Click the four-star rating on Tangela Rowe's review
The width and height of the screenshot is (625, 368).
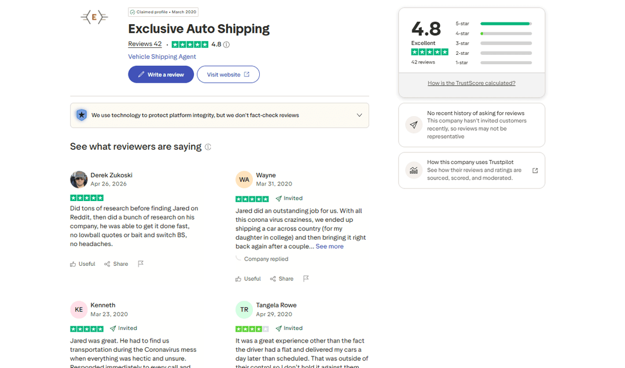pyautogui.click(x=252, y=329)
